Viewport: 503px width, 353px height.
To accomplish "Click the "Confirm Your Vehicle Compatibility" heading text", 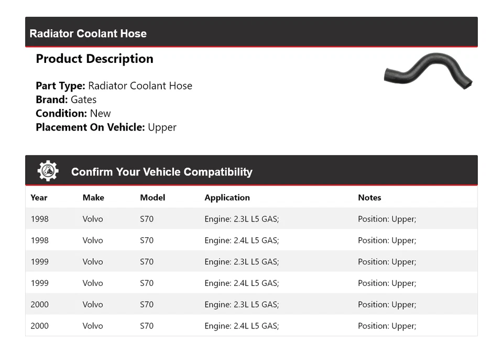I will [161, 172].
